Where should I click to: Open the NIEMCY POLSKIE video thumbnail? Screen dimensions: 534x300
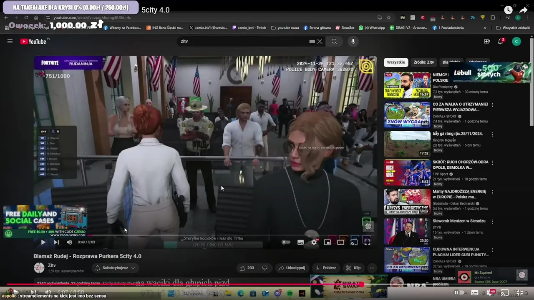pyautogui.click(x=407, y=85)
